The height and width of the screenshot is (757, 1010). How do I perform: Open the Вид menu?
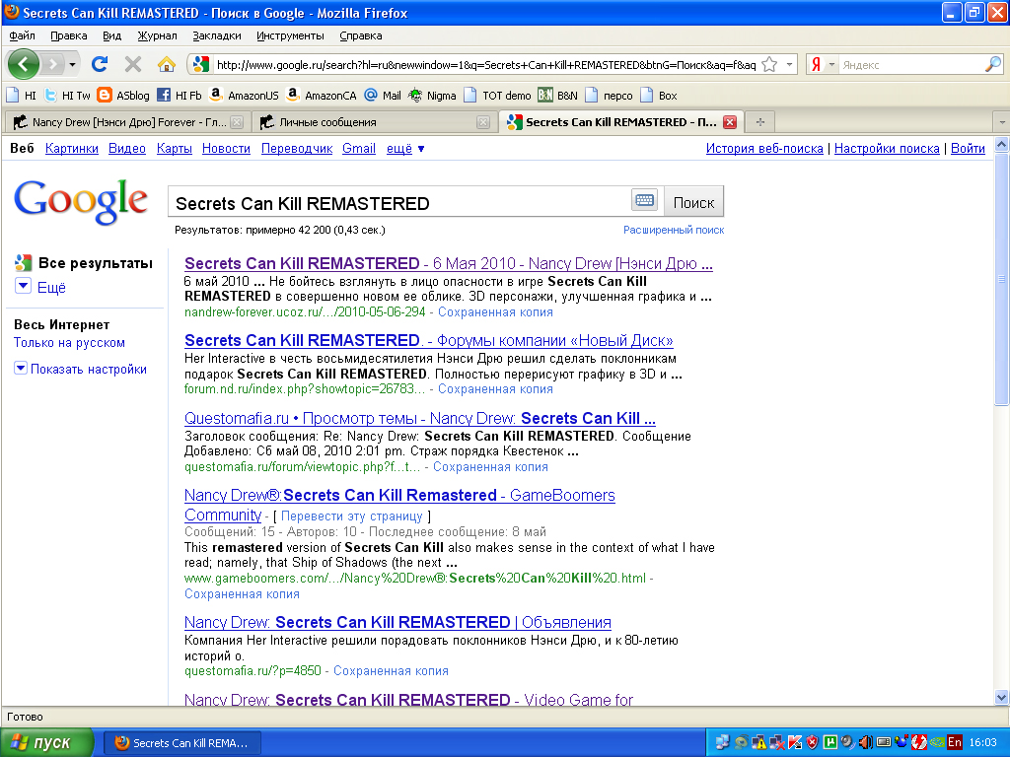click(x=112, y=35)
